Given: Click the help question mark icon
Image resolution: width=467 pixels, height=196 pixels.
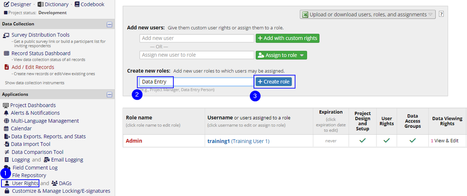Looking at the screenshot, I should click(x=441, y=14).
